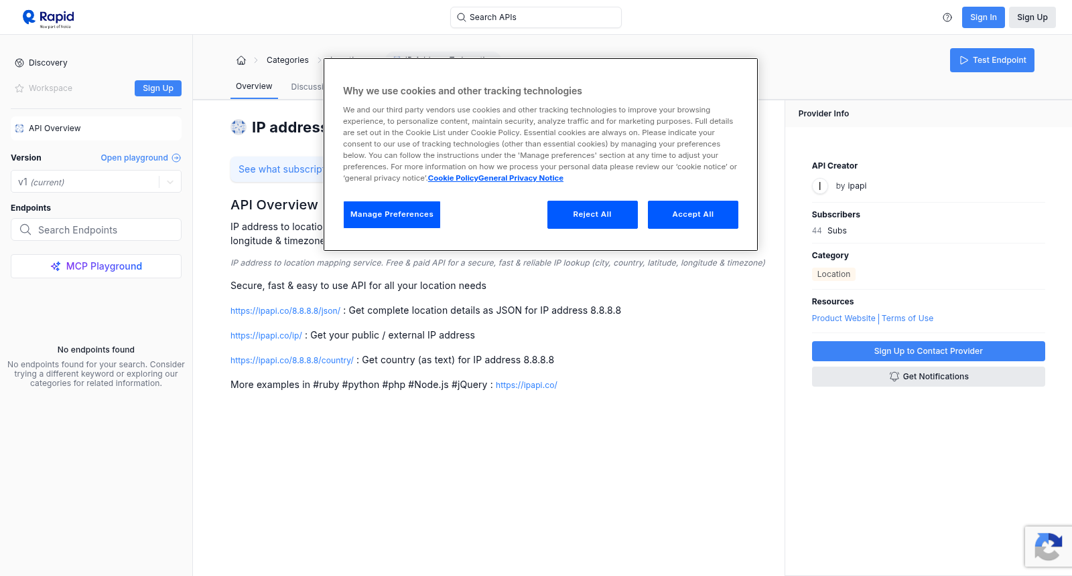This screenshot has width=1072, height=576.
Task: Click the ipapi creator avatar
Action: [x=820, y=186]
